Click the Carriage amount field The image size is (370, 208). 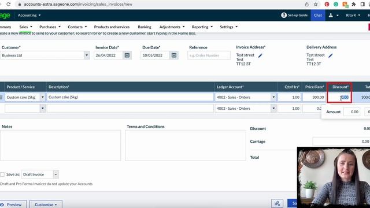pyautogui.click(x=341, y=142)
